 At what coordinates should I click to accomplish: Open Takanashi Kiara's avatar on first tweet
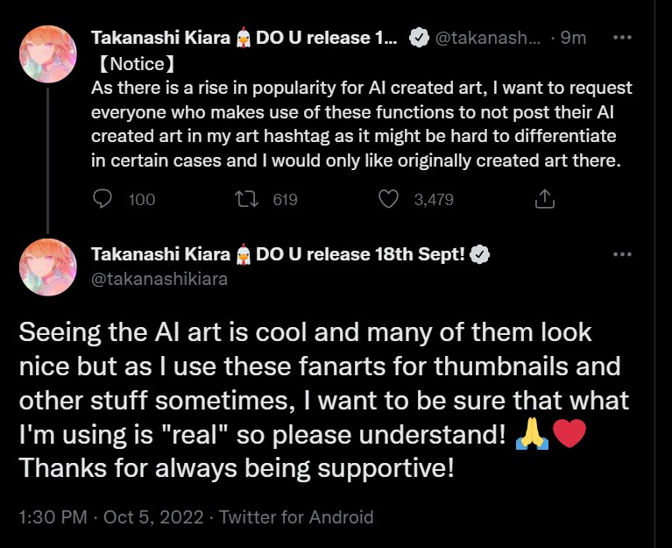tap(47, 53)
